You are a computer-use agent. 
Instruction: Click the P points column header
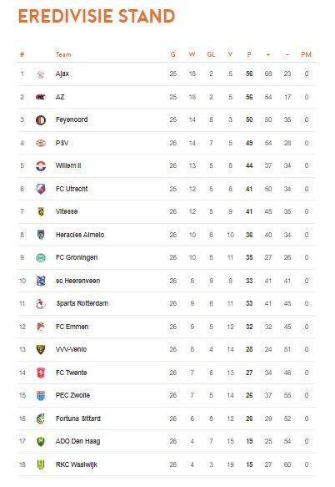(x=249, y=54)
